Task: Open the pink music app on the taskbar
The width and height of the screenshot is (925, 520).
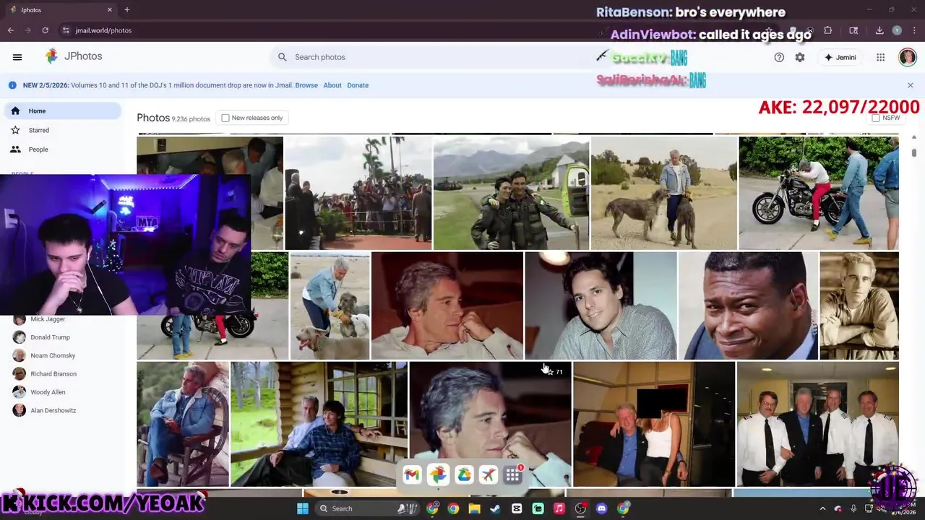Action: 559,508
